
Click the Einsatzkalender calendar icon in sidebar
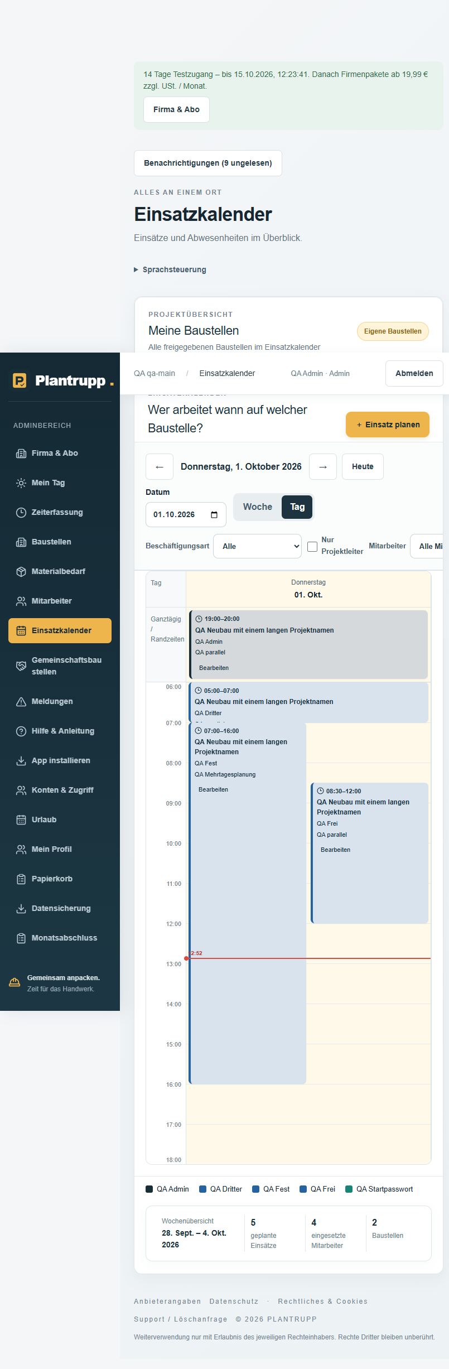pos(21,631)
